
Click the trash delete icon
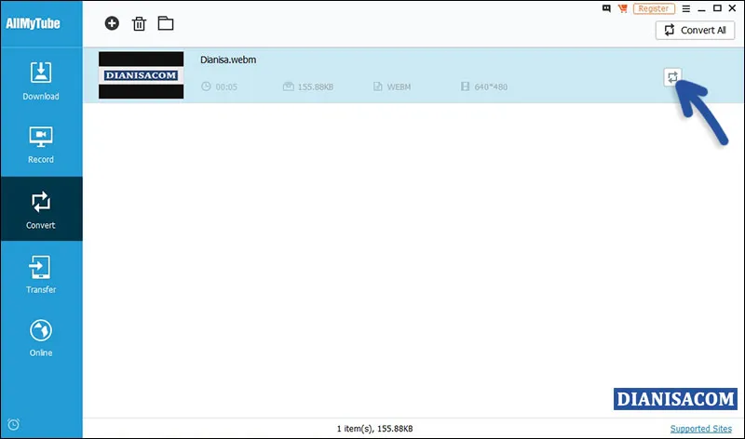click(139, 24)
